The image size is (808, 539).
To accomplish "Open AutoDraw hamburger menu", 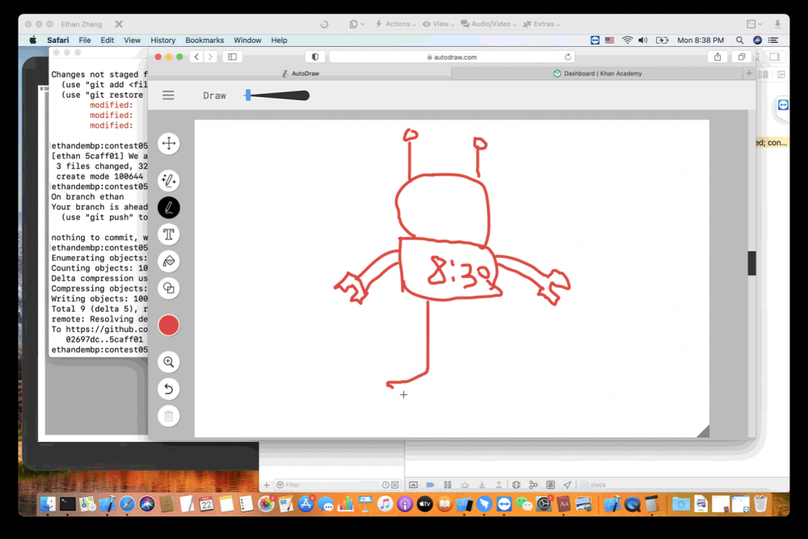I will (x=168, y=95).
